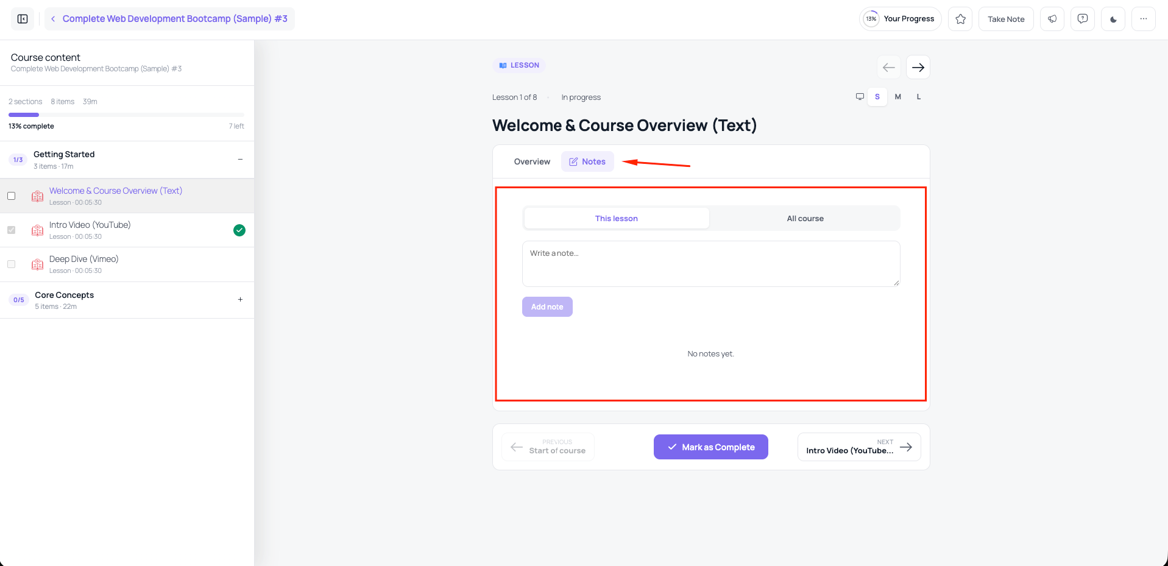
Task: Click the 13% progress ring icon
Action: coord(871,19)
